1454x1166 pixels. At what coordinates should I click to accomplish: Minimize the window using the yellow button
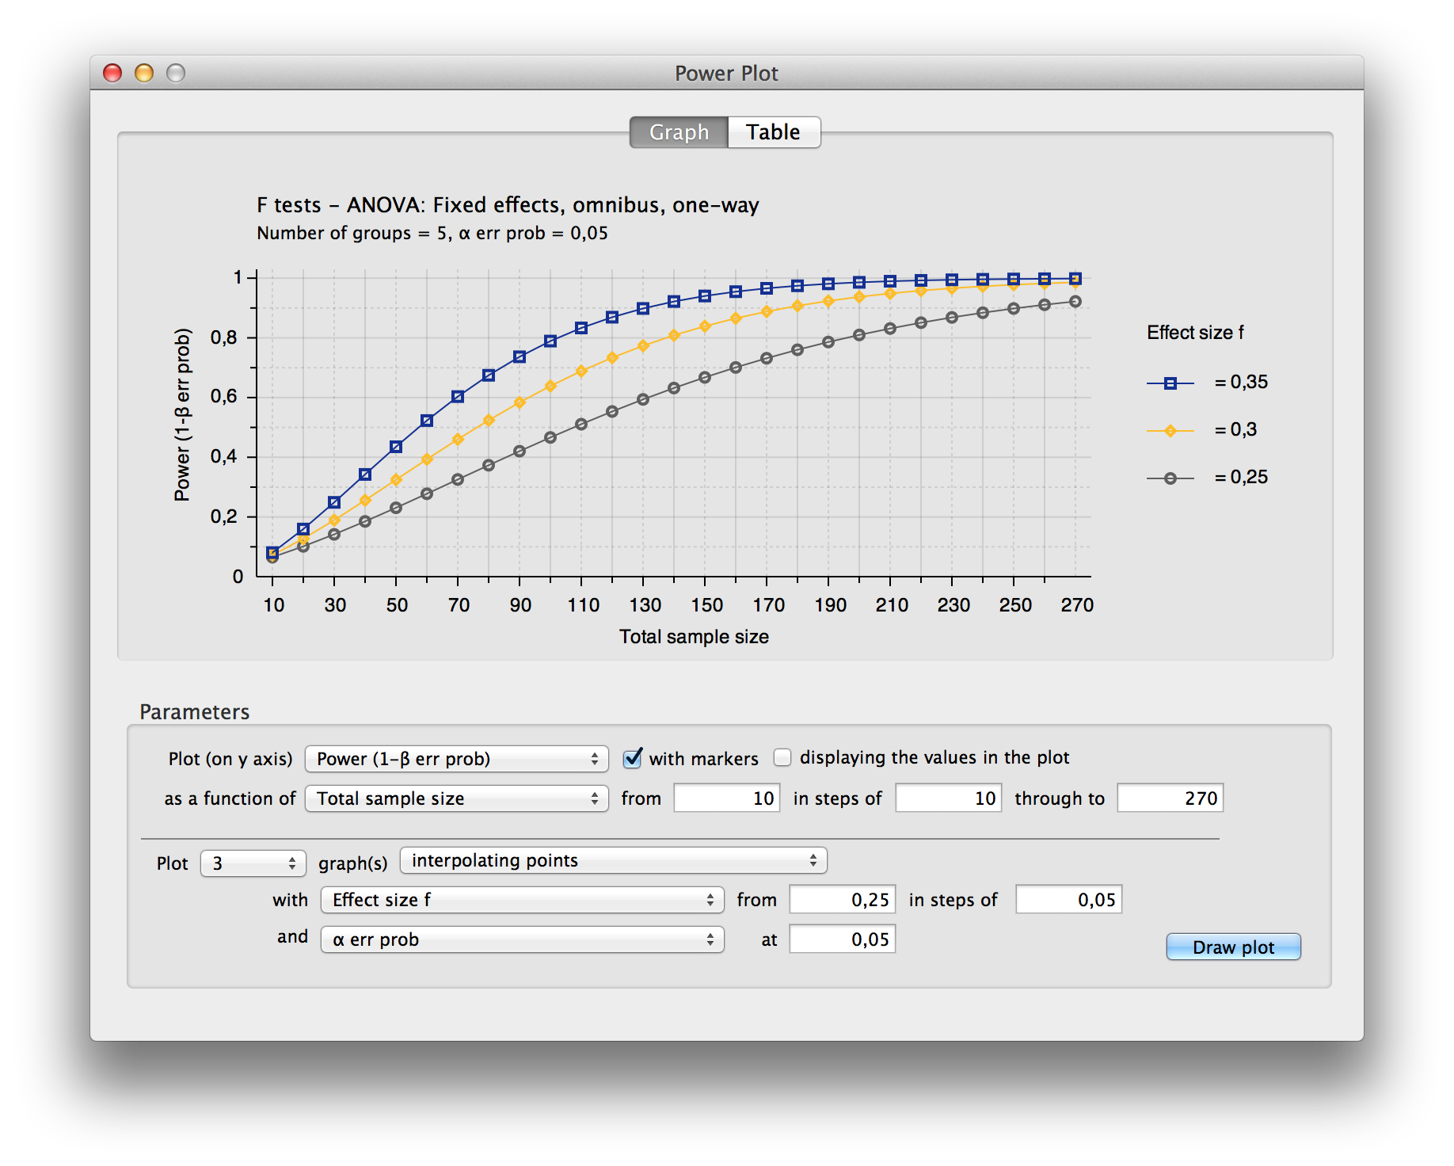pyautogui.click(x=144, y=73)
